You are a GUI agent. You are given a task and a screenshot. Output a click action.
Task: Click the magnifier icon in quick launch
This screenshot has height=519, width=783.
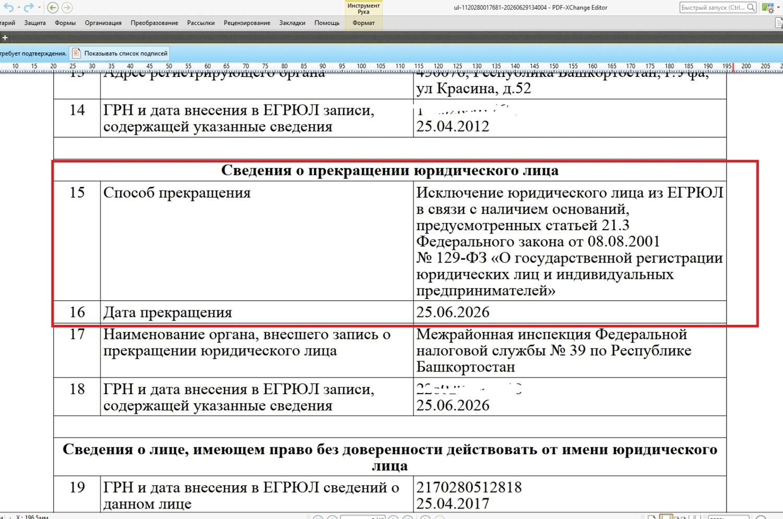pos(751,7)
